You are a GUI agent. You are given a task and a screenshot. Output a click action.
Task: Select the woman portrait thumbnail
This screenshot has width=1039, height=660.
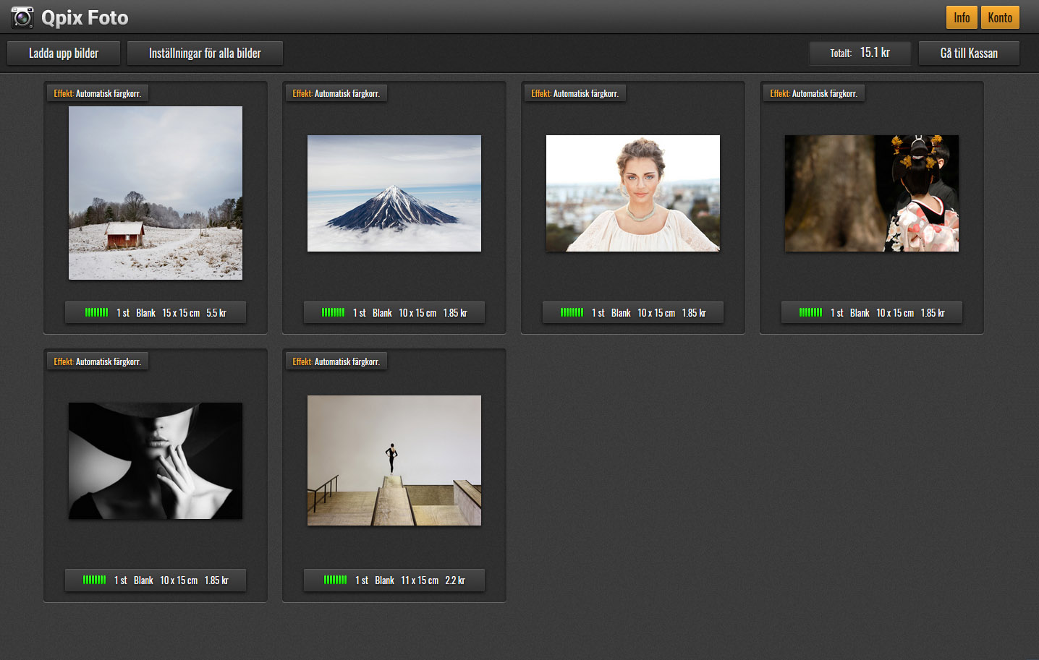coord(633,193)
